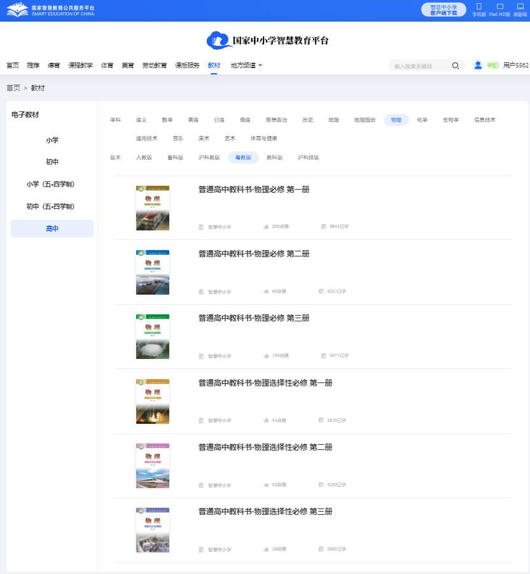Click the 智慧中小学 客户端下载 pill button

point(443,9)
